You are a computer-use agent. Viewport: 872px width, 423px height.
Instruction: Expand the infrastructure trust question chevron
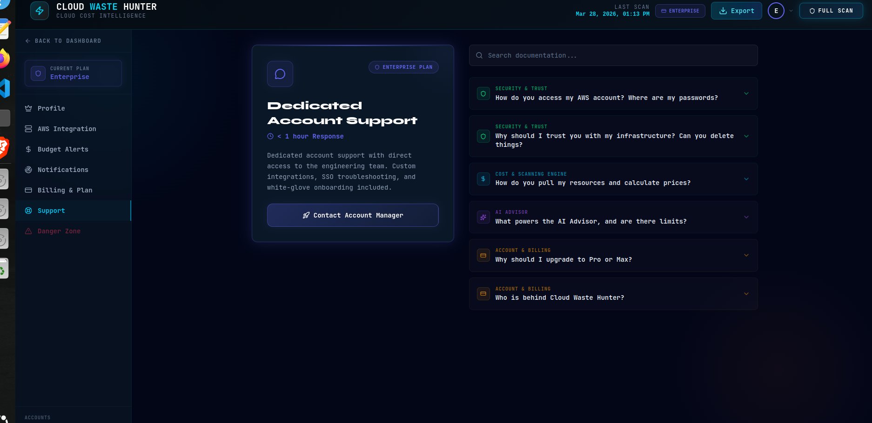pos(746,136)
